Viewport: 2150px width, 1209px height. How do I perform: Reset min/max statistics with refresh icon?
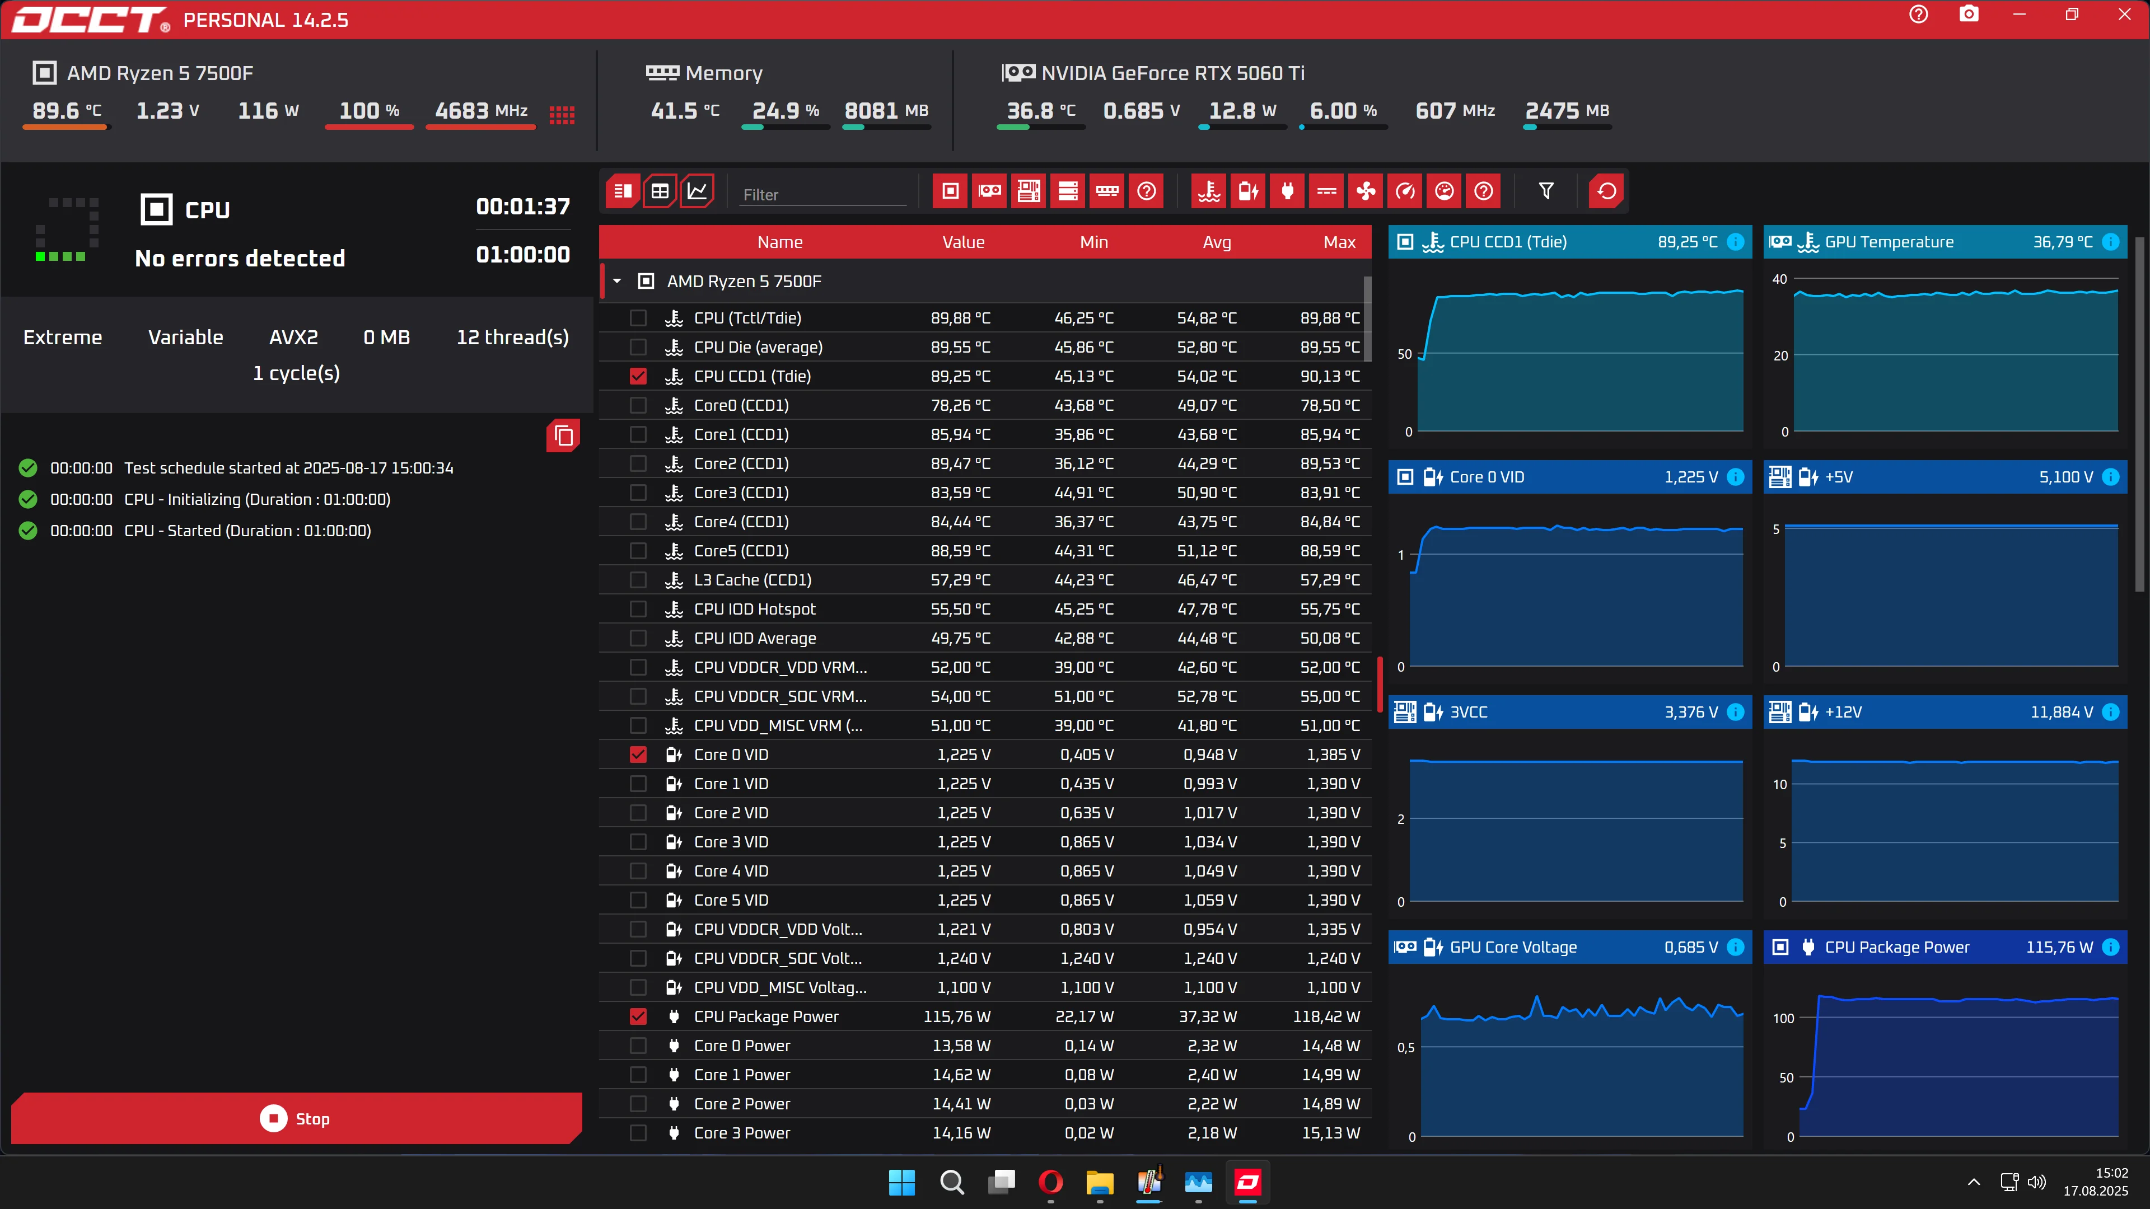[x=1607, y=191]
